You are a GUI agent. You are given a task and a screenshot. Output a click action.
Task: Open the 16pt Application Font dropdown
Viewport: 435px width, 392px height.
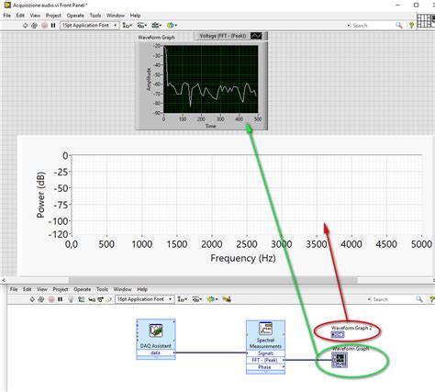[145, 299]
